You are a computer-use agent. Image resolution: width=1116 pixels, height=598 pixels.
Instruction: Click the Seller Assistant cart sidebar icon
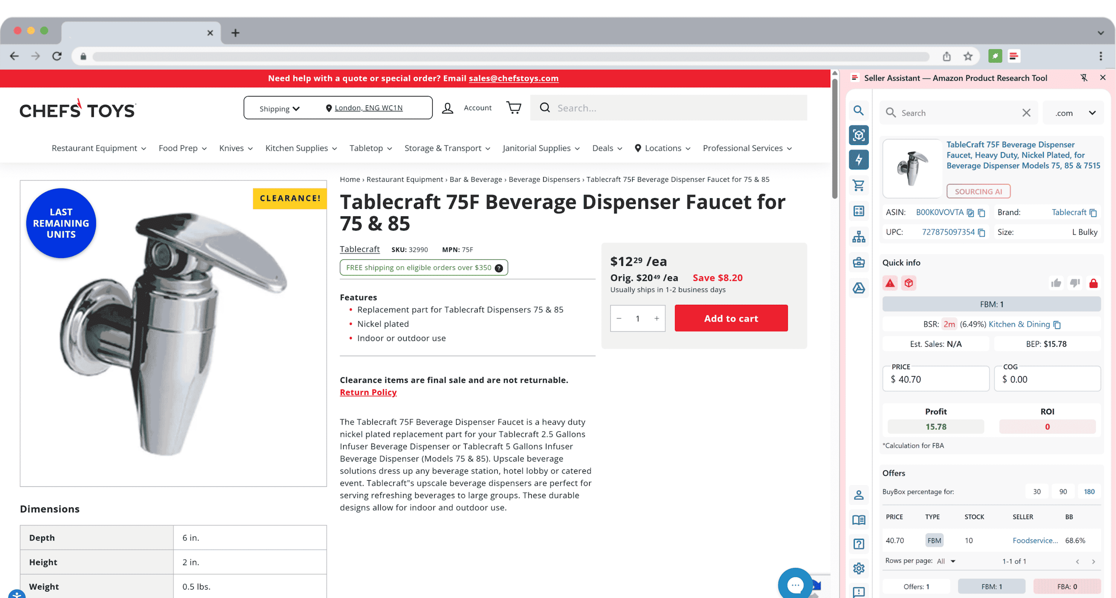click(x=858, y=185)
